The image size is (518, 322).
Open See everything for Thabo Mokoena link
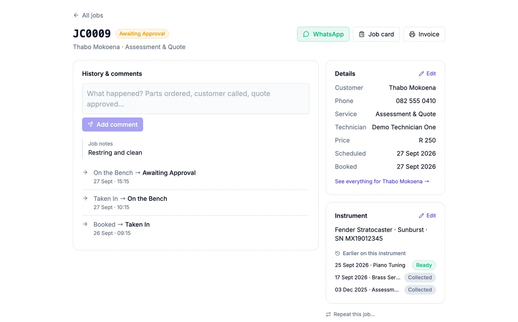click(x=382, y=181)
